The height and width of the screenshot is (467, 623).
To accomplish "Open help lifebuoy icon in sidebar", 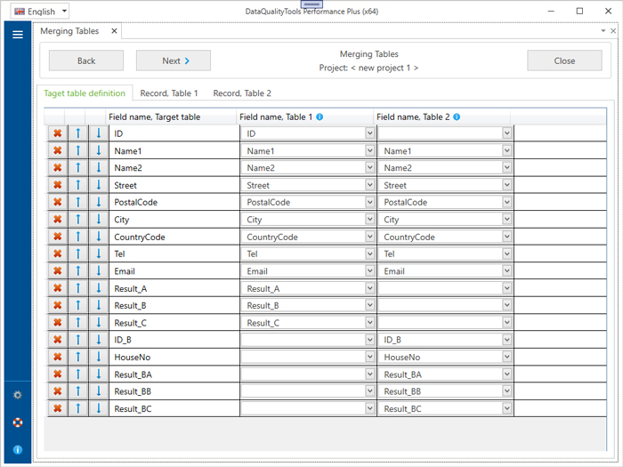I will pos(17,423).
